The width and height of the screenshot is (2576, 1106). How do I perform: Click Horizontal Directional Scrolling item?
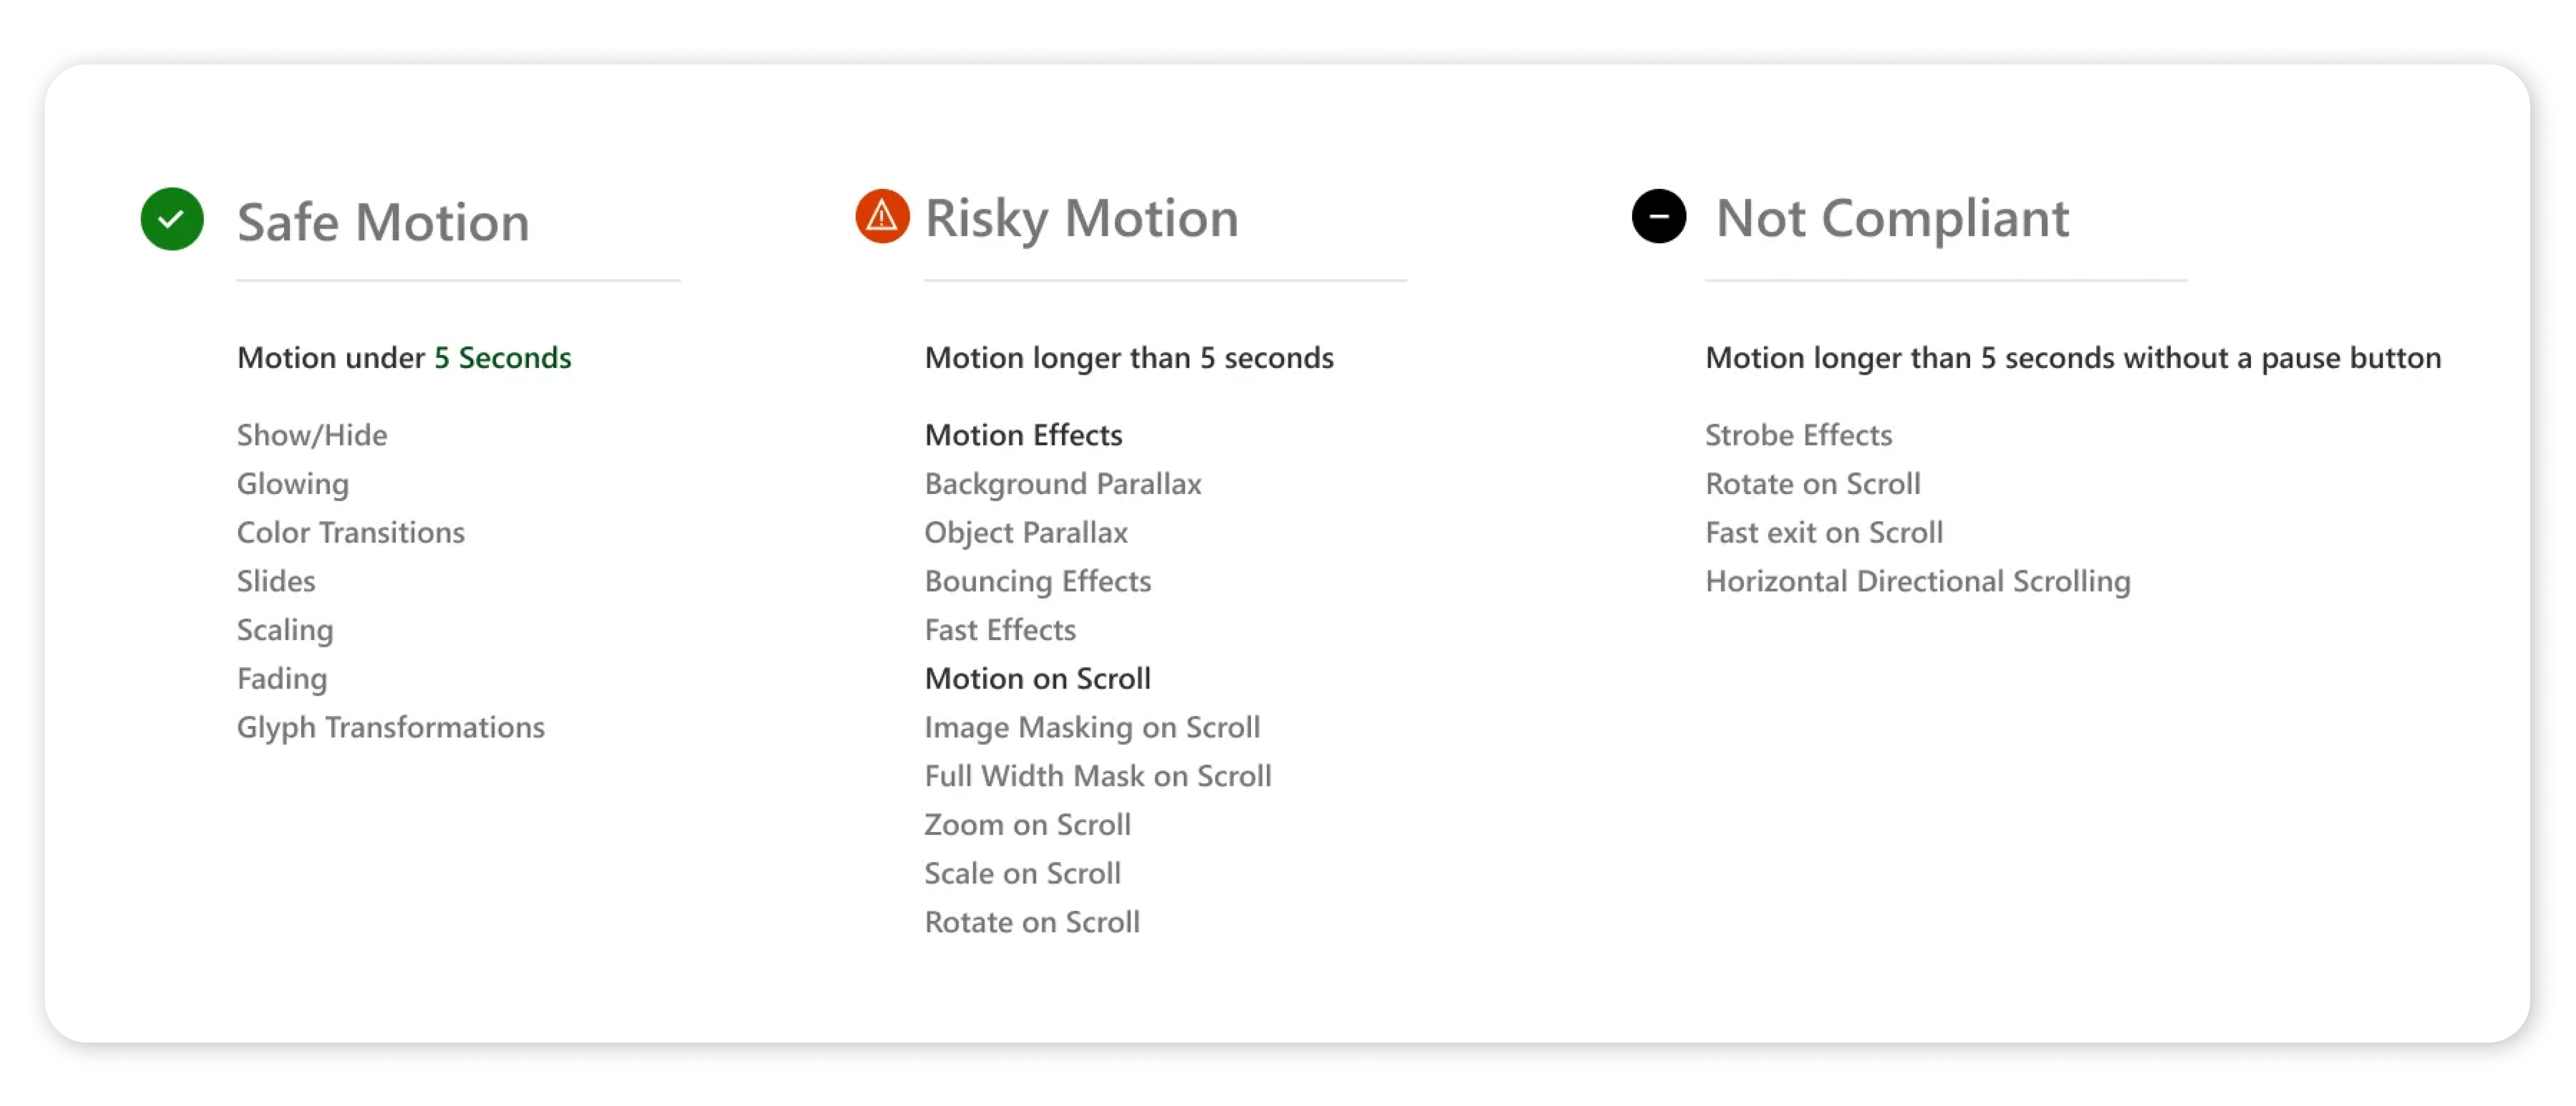click(x=1917, y=581)
